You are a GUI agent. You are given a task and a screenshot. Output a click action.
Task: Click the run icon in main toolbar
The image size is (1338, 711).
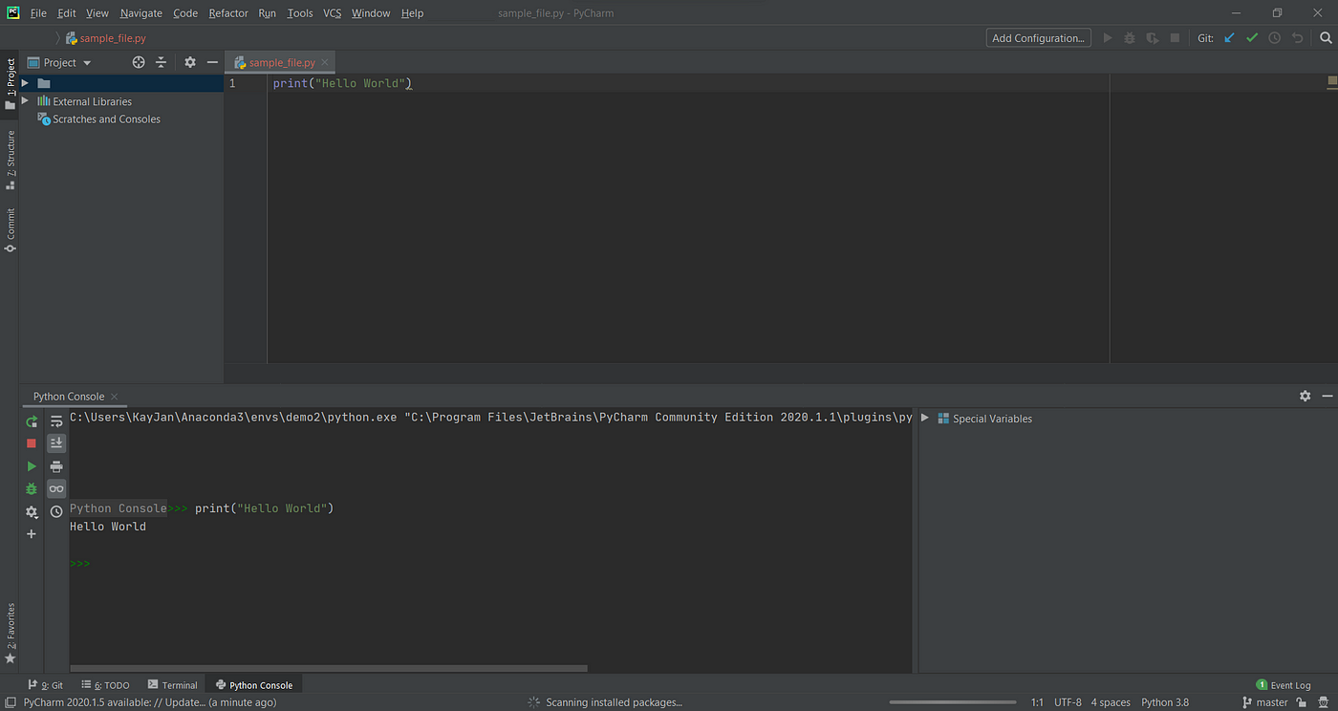click(x=1108, y=38)
